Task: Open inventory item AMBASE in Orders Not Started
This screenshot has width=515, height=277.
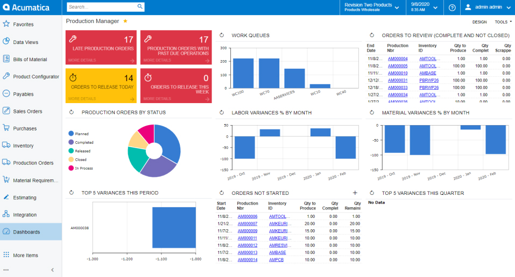Action: 278,252
